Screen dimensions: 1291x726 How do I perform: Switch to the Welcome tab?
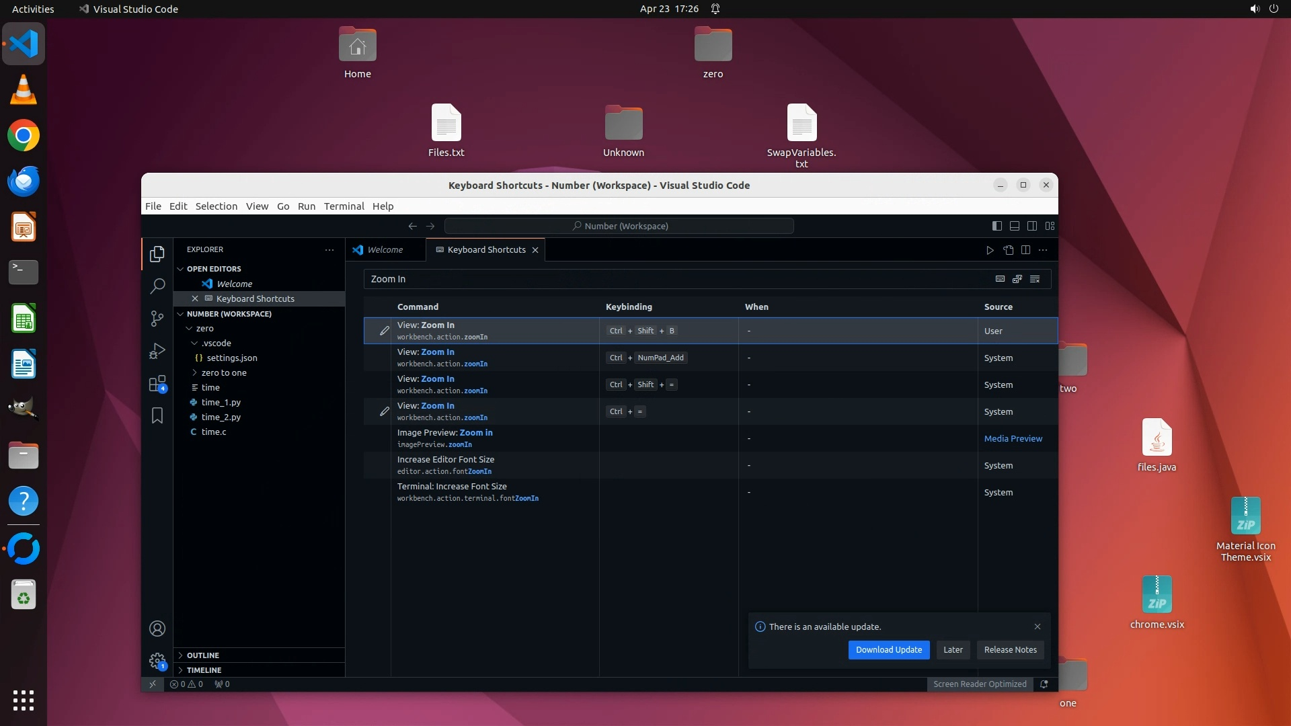[385, 250]
